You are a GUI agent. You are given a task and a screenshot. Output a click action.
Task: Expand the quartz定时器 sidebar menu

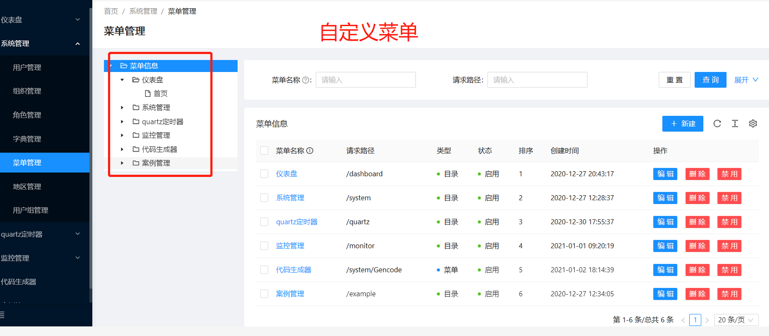pos(44,234)
